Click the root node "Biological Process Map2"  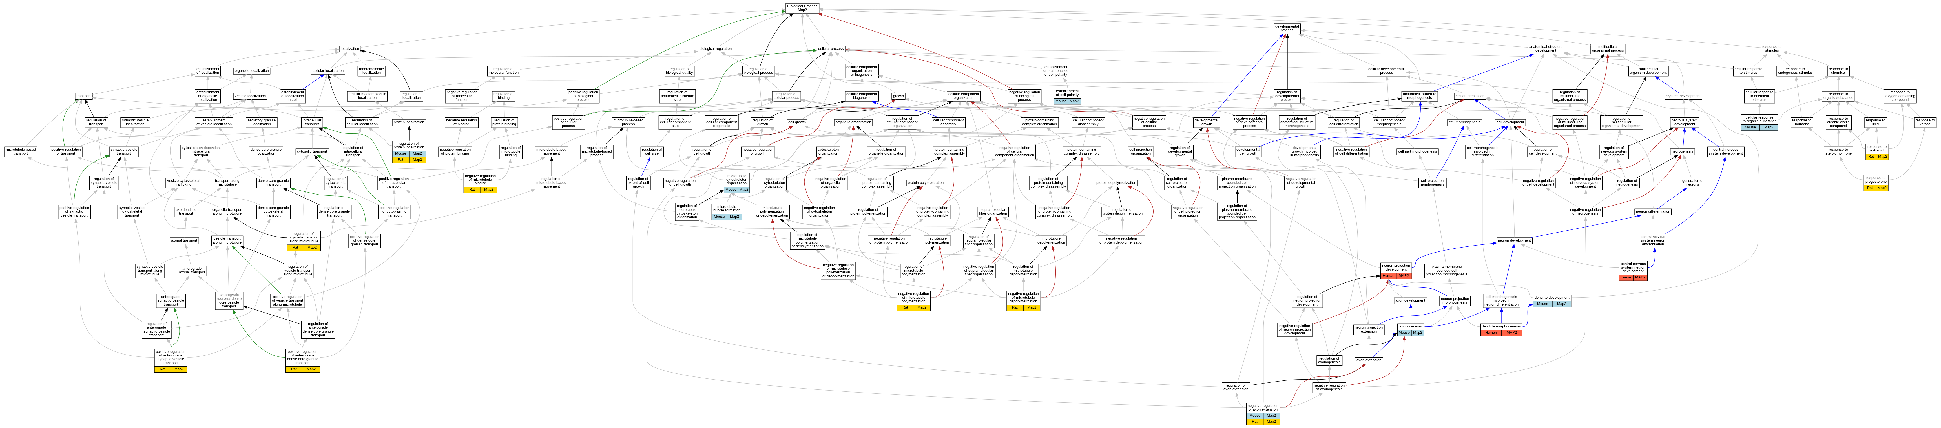pyautogui.click(x=802, y=8)
